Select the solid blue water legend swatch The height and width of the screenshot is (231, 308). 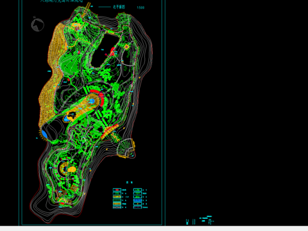[x=137, y=200]
